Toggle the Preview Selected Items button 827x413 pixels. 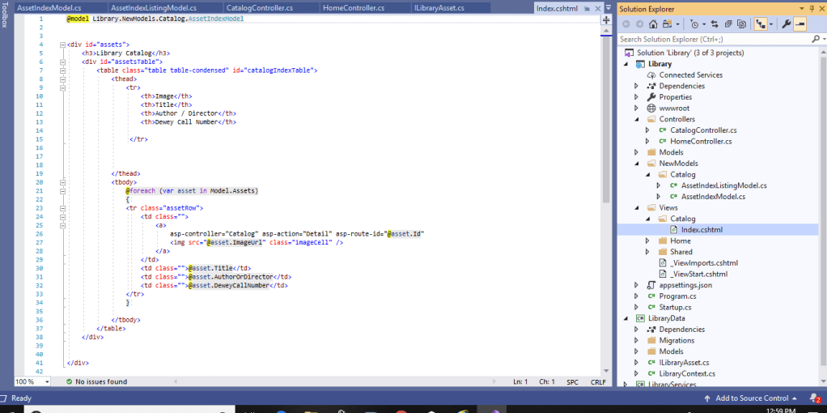pos(799,24)
